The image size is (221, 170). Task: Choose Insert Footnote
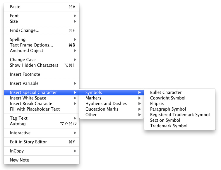(x=25, y=74)
